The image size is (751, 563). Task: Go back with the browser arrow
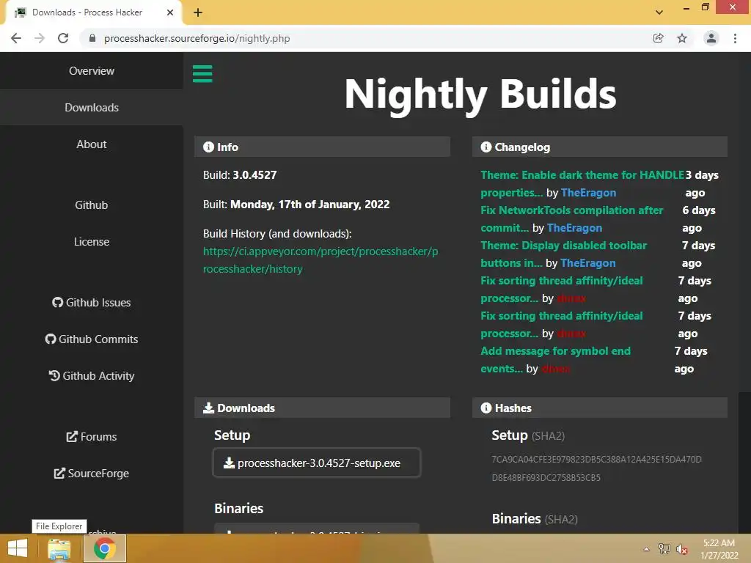click(x=16, y=38)
